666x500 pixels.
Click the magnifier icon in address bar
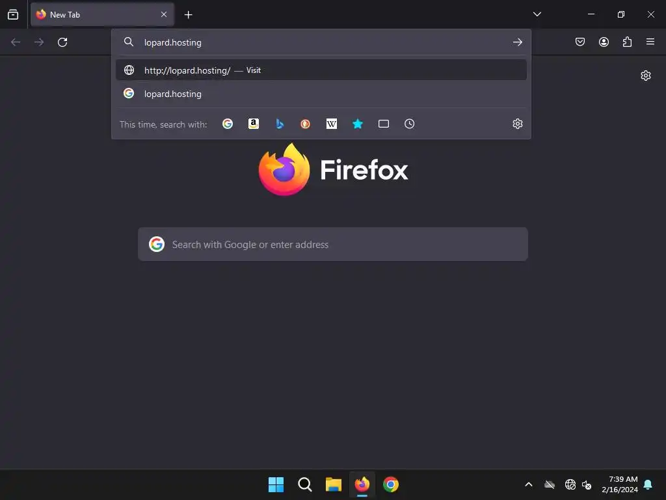(x=129, y=42)
